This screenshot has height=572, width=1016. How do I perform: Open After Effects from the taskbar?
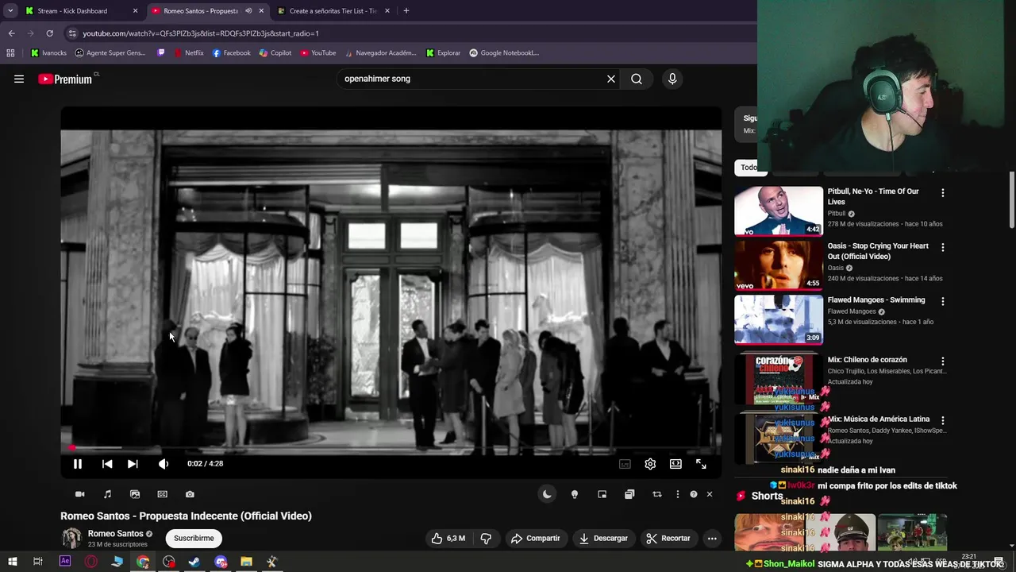tap(65, 562)
